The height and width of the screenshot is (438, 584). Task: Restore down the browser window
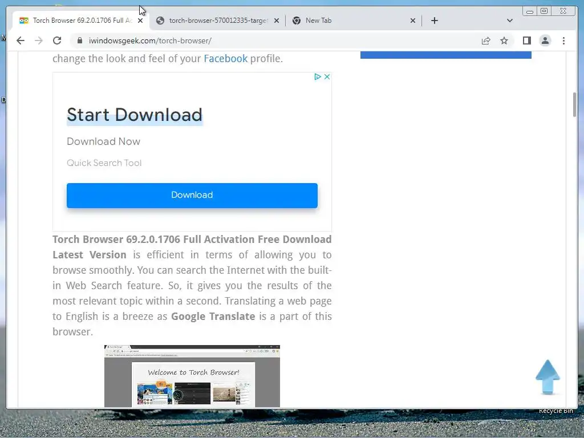544,11
